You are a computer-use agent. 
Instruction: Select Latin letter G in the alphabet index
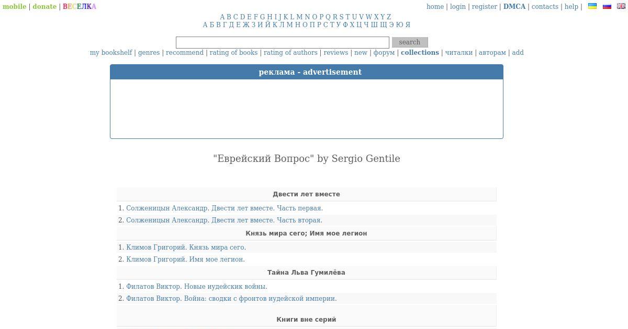click(x=263, y=17)
